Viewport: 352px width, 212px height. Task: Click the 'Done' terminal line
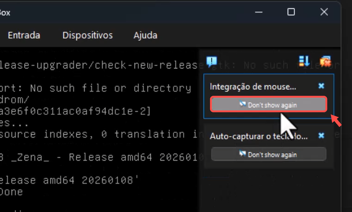[12, 192]
